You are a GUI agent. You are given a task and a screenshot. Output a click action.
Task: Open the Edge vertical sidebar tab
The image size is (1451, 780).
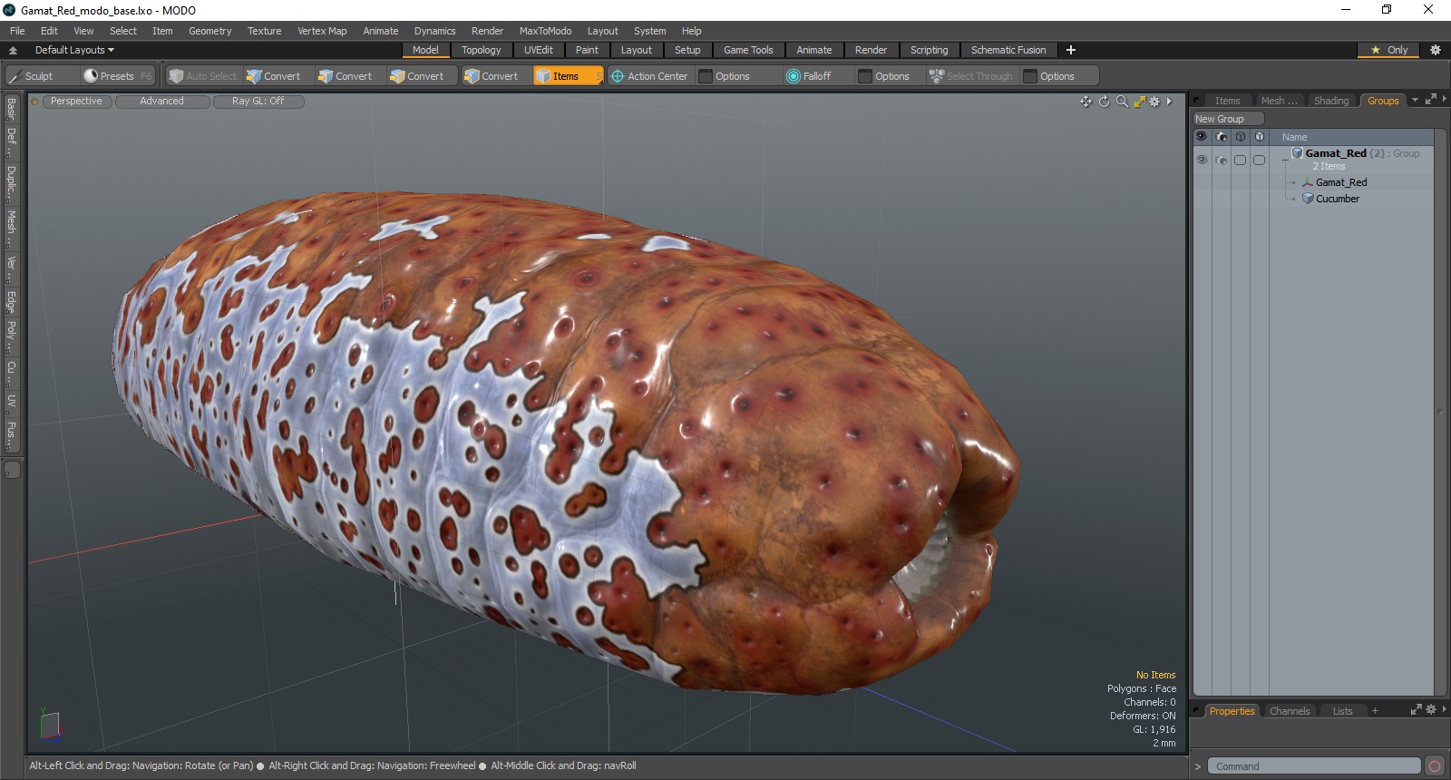pyautogui.click(x=12, y=301)
